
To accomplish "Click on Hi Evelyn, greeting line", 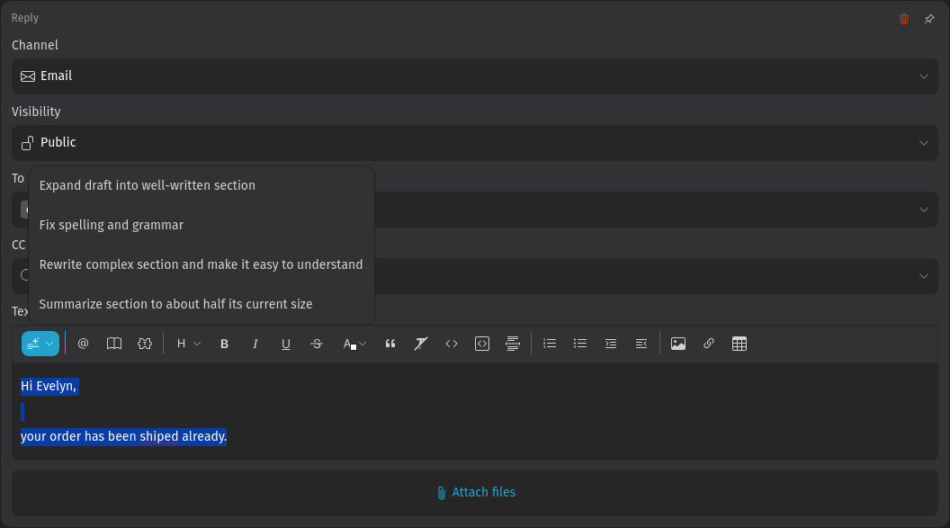I will point(49,386).
